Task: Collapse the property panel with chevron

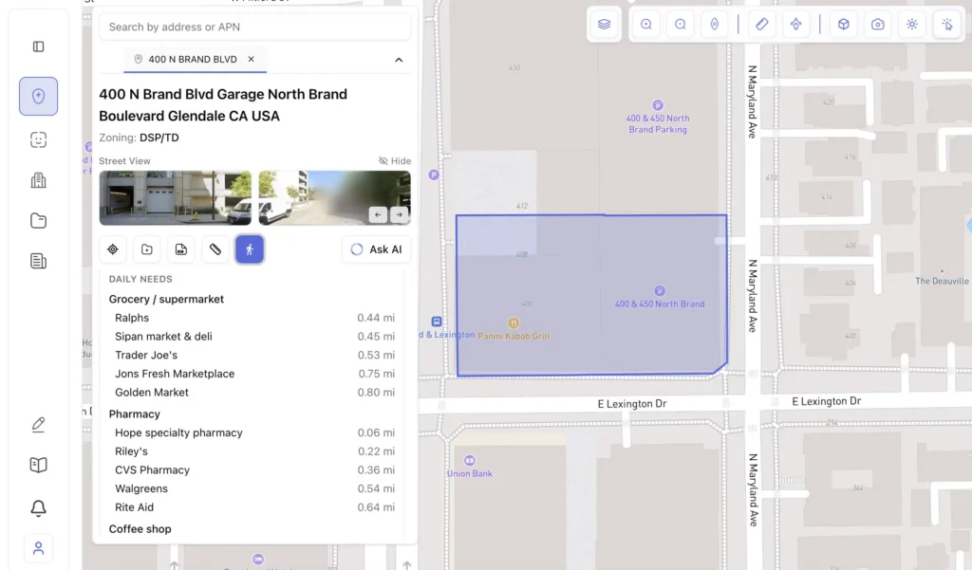Action: click(399, 60)
